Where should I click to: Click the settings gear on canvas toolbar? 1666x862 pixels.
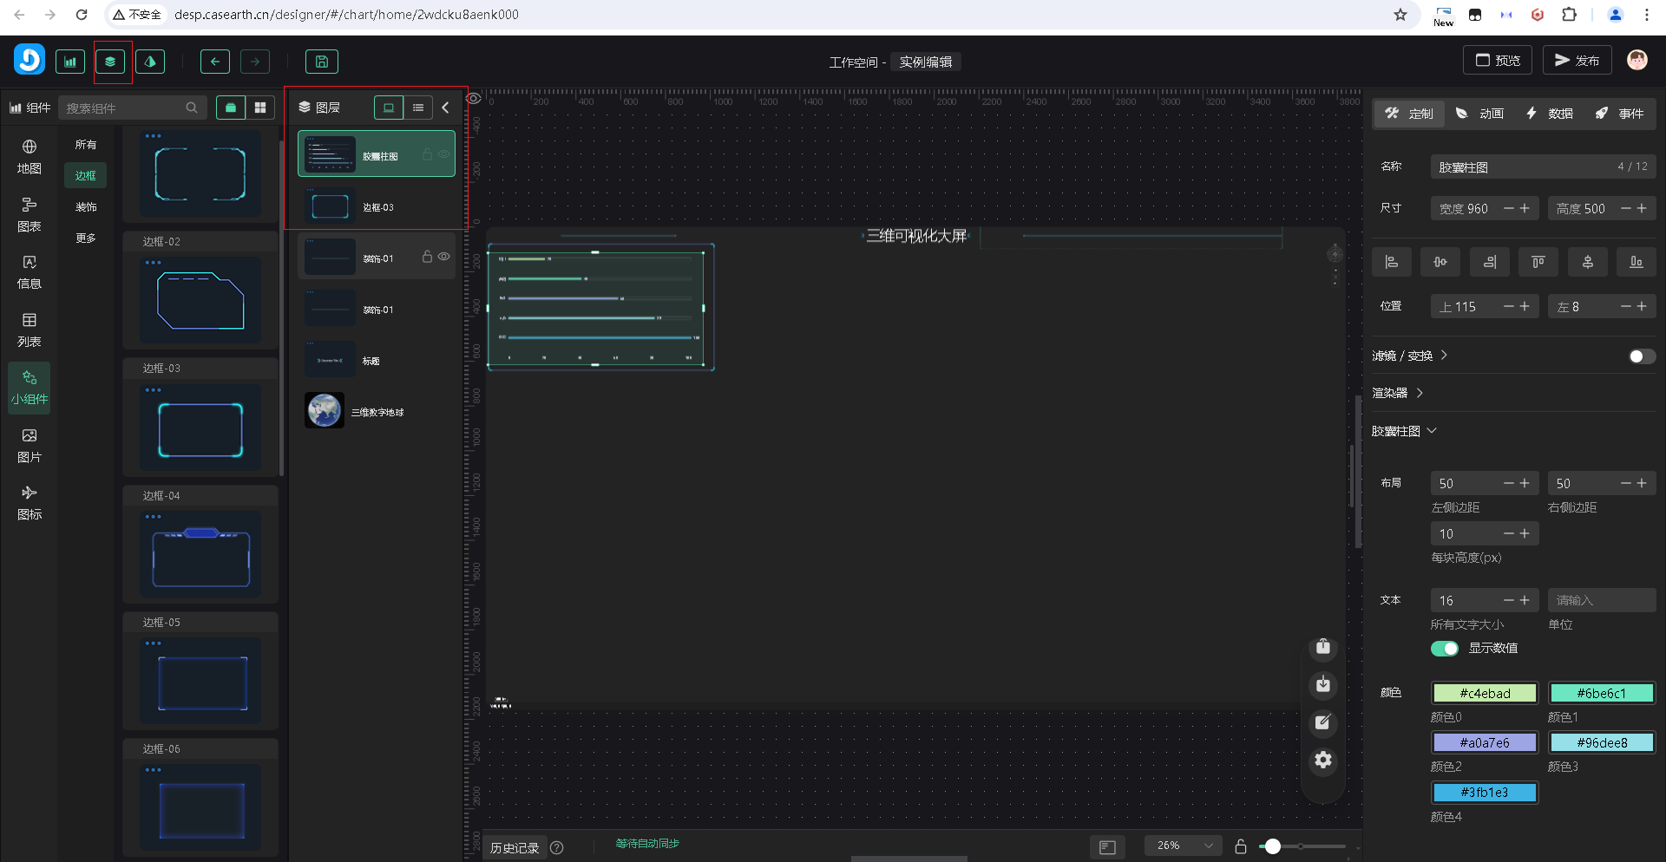pos(1322,761)
